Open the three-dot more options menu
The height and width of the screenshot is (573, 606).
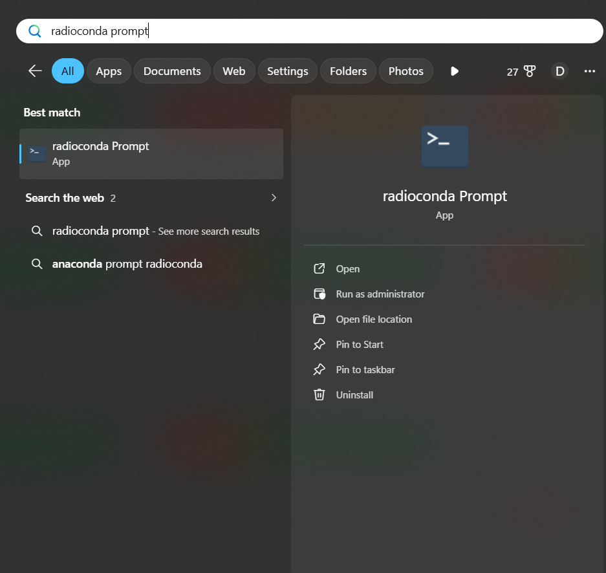tap(589, 71)
